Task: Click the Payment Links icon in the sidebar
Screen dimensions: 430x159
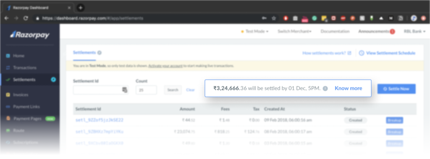Action: (x=8, y=107)
